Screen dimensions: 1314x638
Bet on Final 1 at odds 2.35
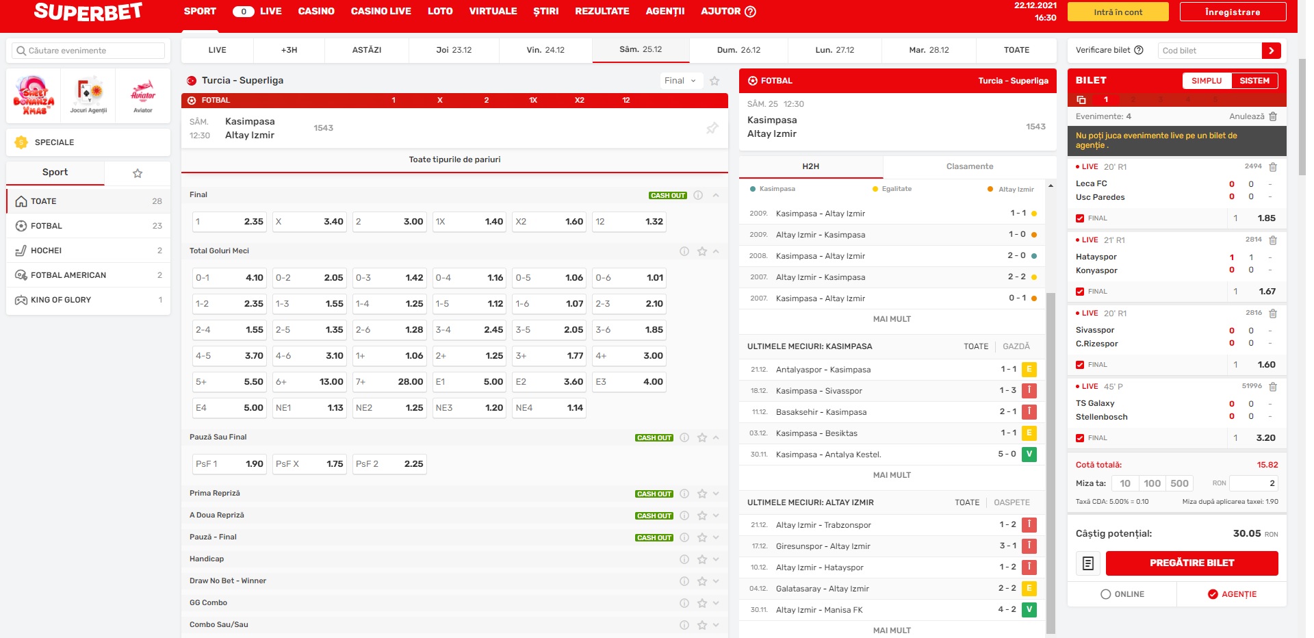(x=229, y=222)
